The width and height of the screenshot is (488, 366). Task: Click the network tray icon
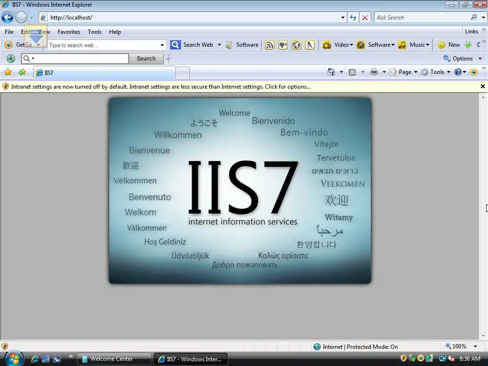[442, 358]
